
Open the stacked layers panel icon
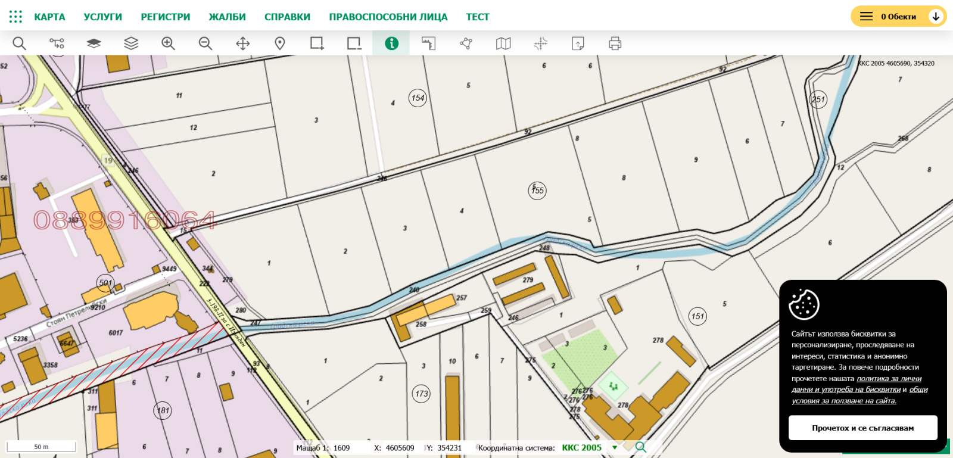131,43
